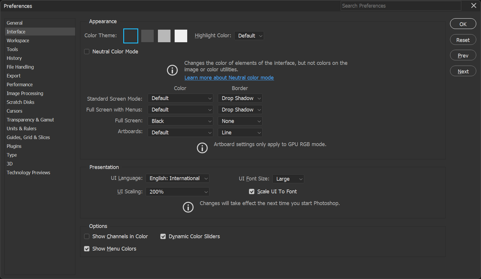Image resolution: width=481 pixels, height=279 pixels.
Task: Disable Show Menu Colors
Action: tap(87, 248)
